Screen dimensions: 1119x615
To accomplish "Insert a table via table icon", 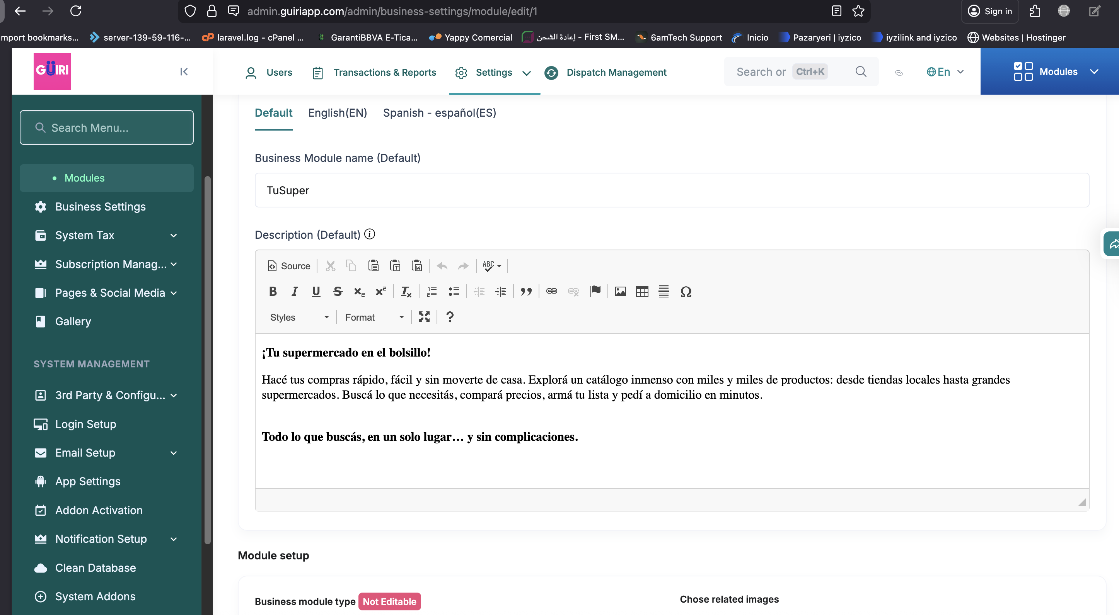I will point(641,291).
